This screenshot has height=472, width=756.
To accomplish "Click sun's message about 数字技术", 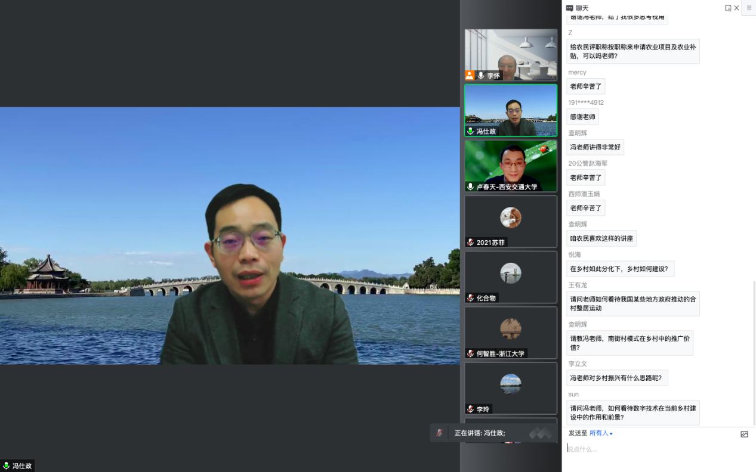I will [x=632, y=412].
